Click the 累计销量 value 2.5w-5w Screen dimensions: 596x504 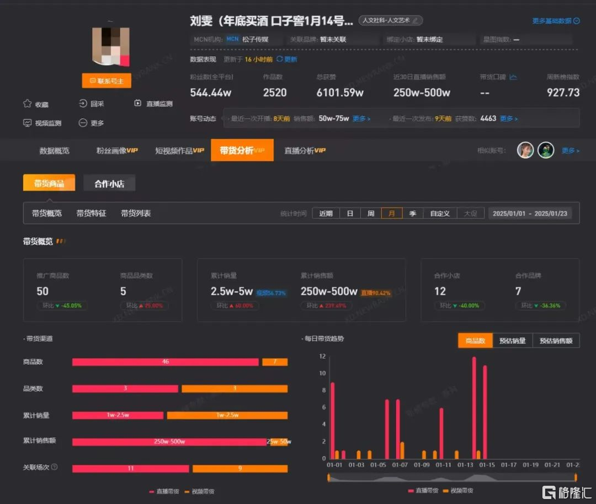click(x=231, y=291)
